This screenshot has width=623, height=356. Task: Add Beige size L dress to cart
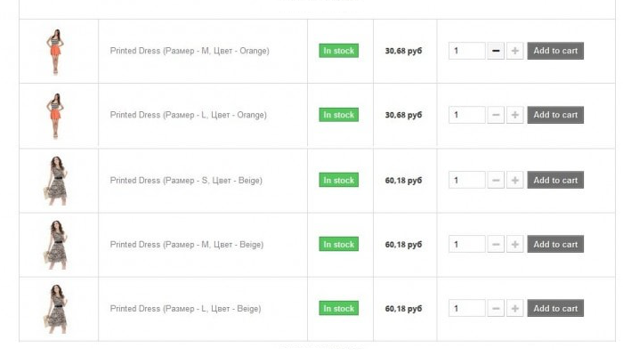pos(555,308)
